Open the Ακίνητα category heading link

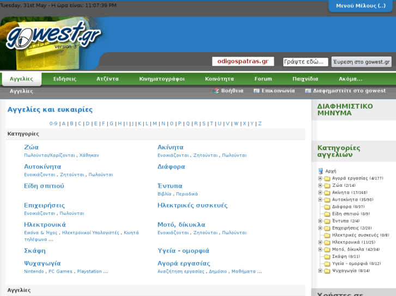(170, 147)
